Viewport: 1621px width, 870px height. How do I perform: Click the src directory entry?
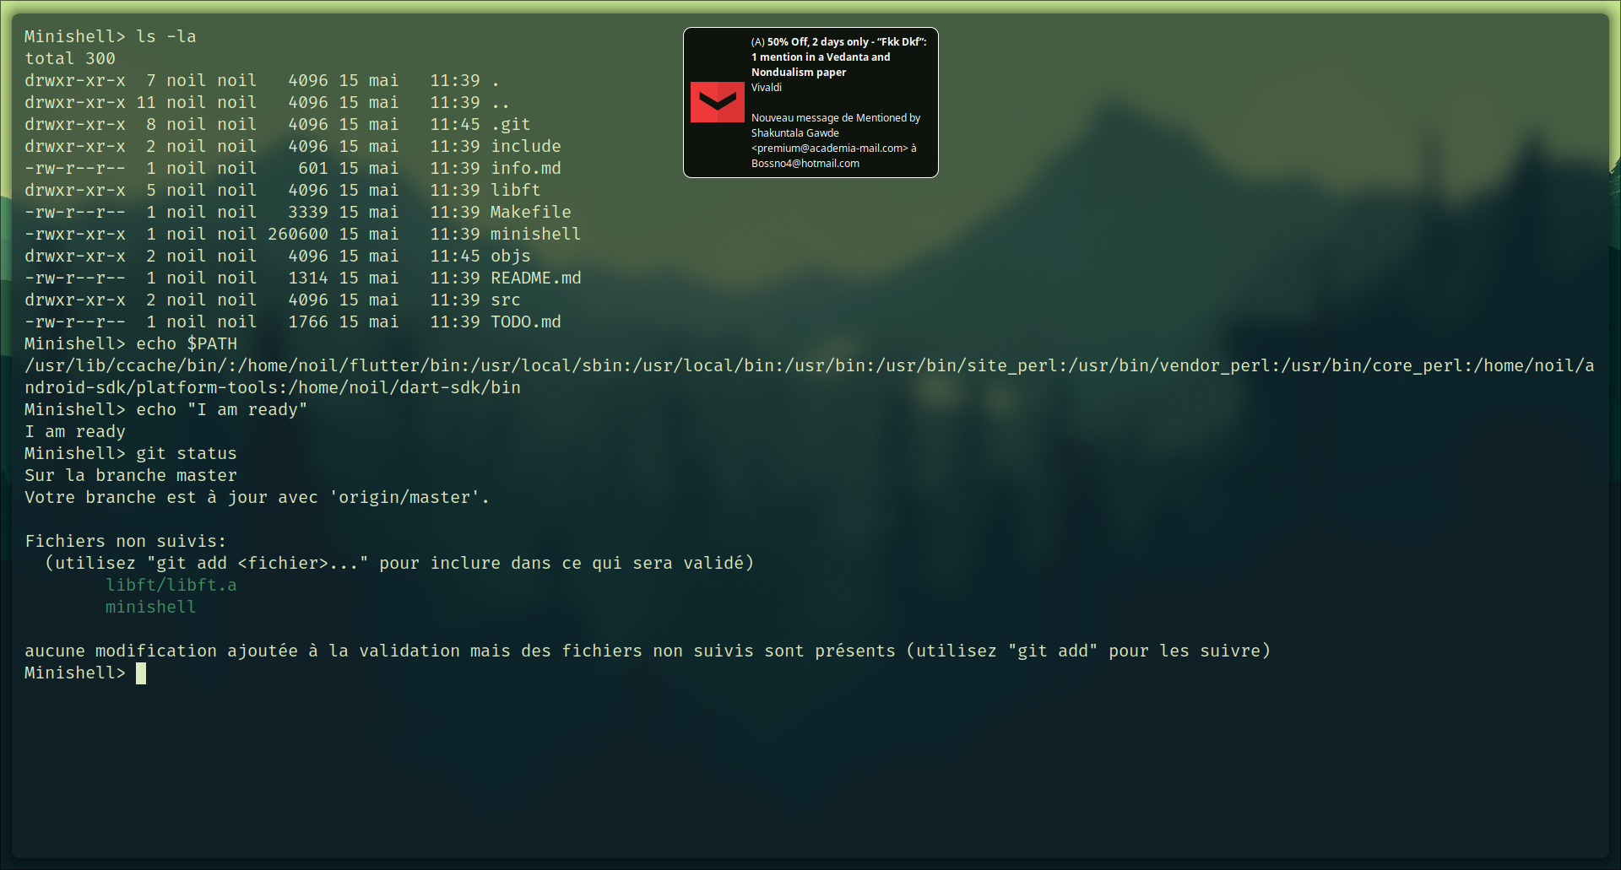506,300
